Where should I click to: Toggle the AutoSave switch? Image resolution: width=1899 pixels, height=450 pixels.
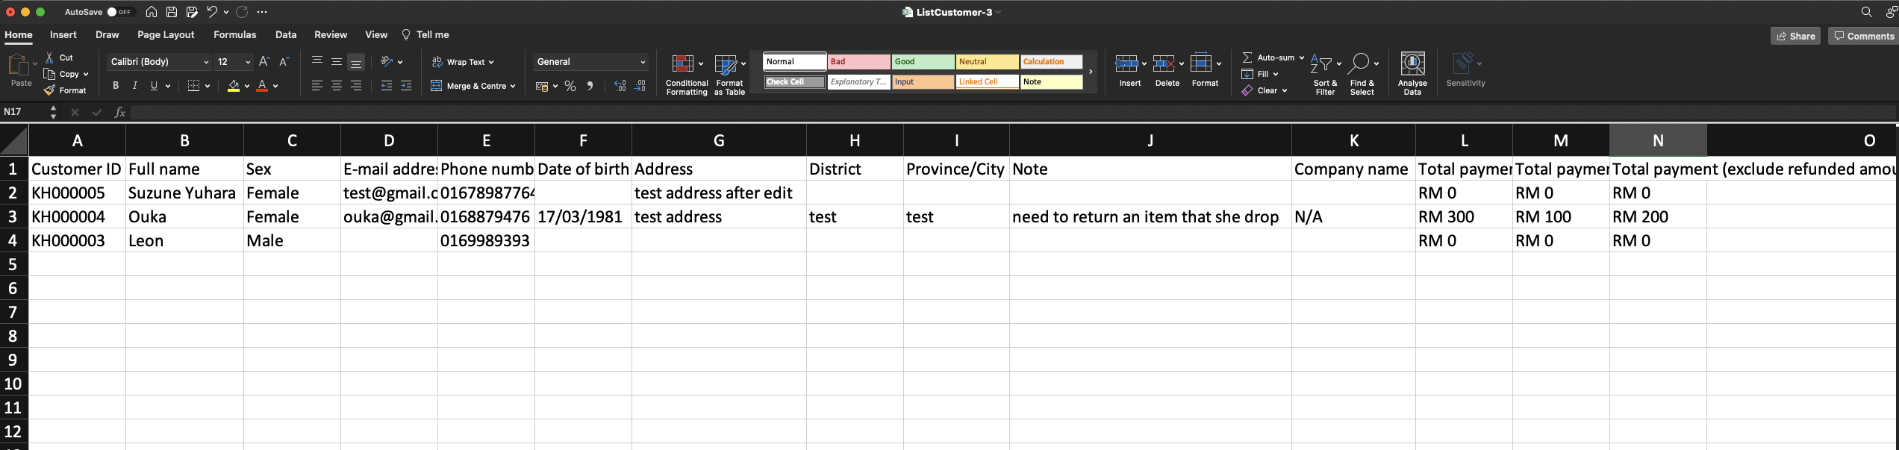coord(119,12)
